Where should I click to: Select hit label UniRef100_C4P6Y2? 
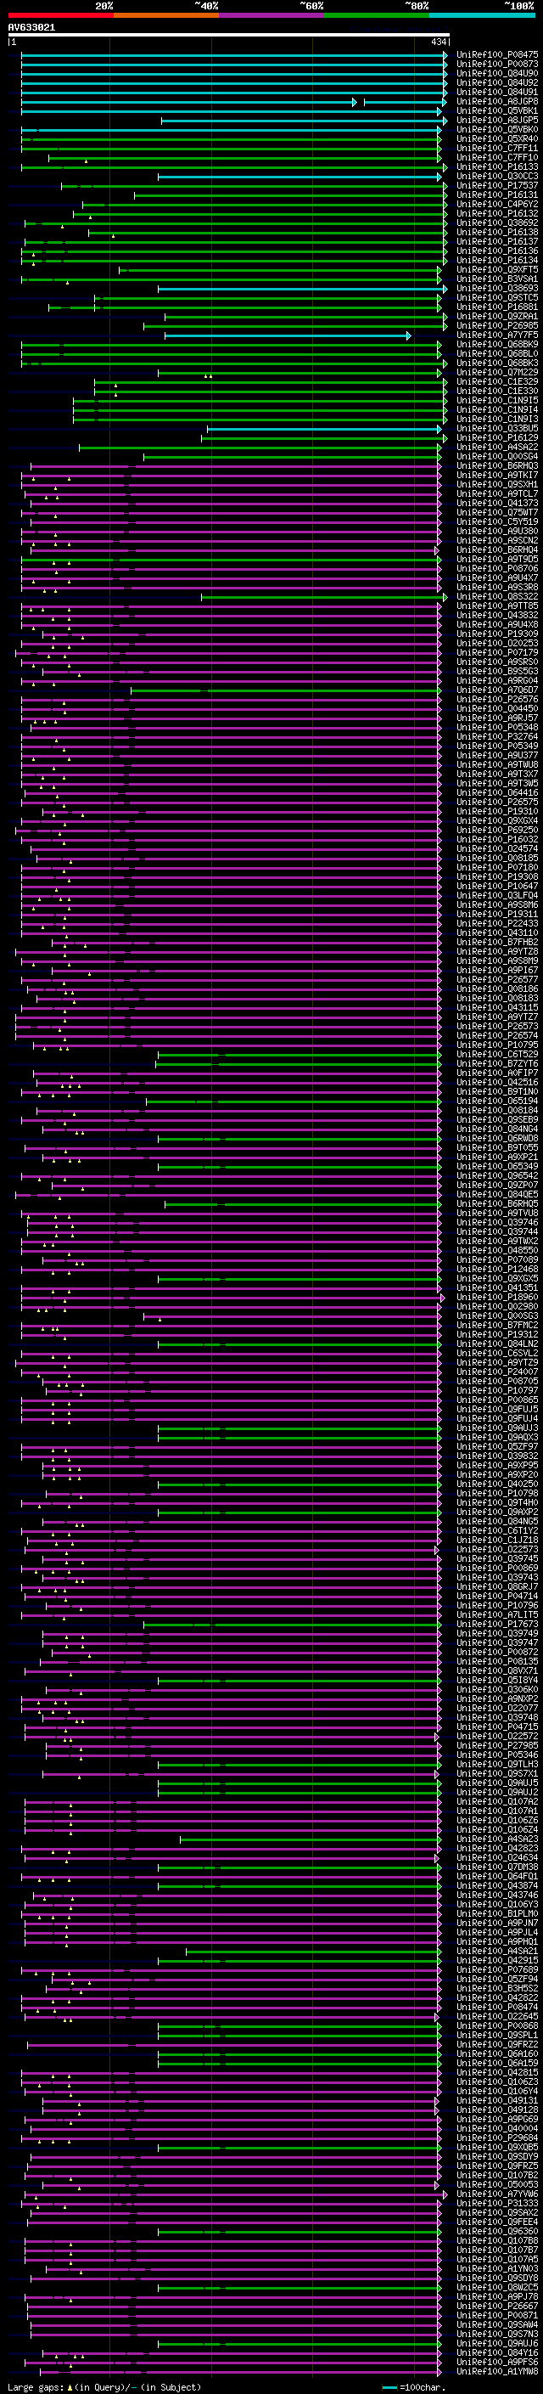coord(496,205)
